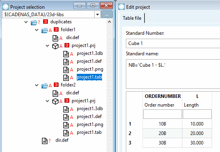
Task: Click the document icon of project1.3db in folder1
Action: (x=66, y=54)
